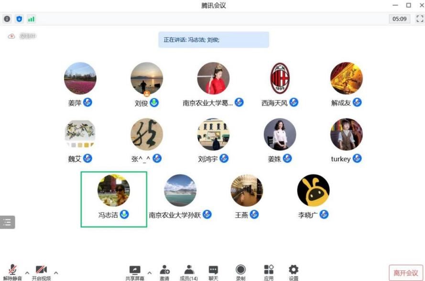Open the 聊天 chat panel
This screenshot has width=425, height=281.
[213, 272]
